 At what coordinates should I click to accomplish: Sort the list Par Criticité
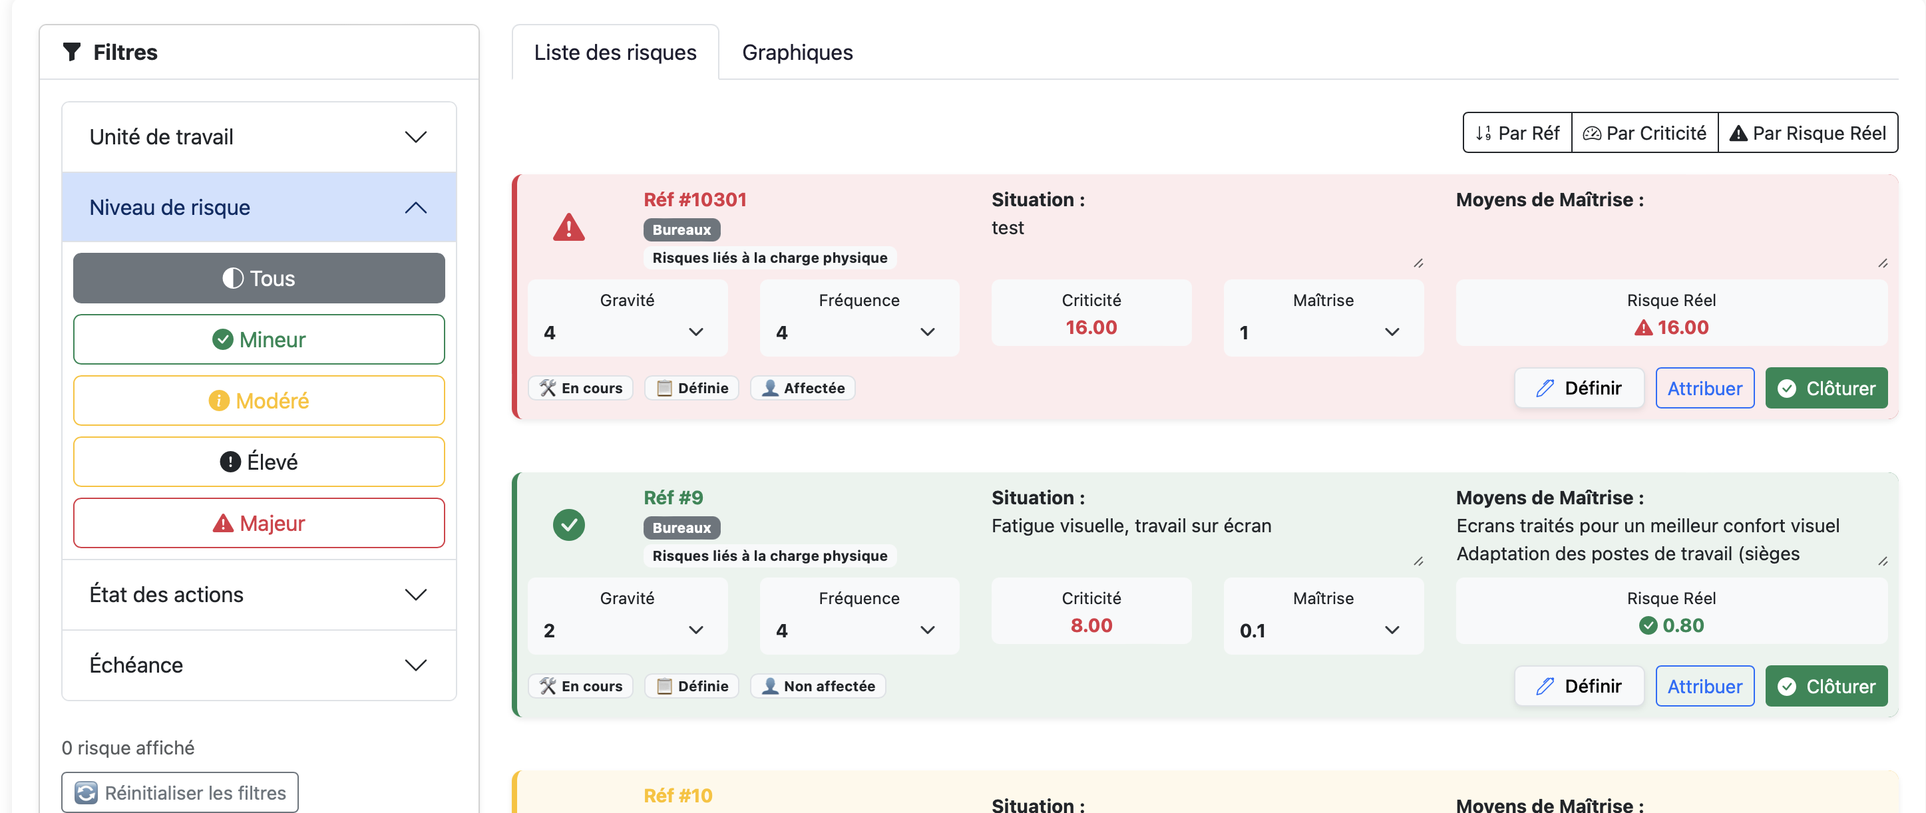tap(1645, 133)
